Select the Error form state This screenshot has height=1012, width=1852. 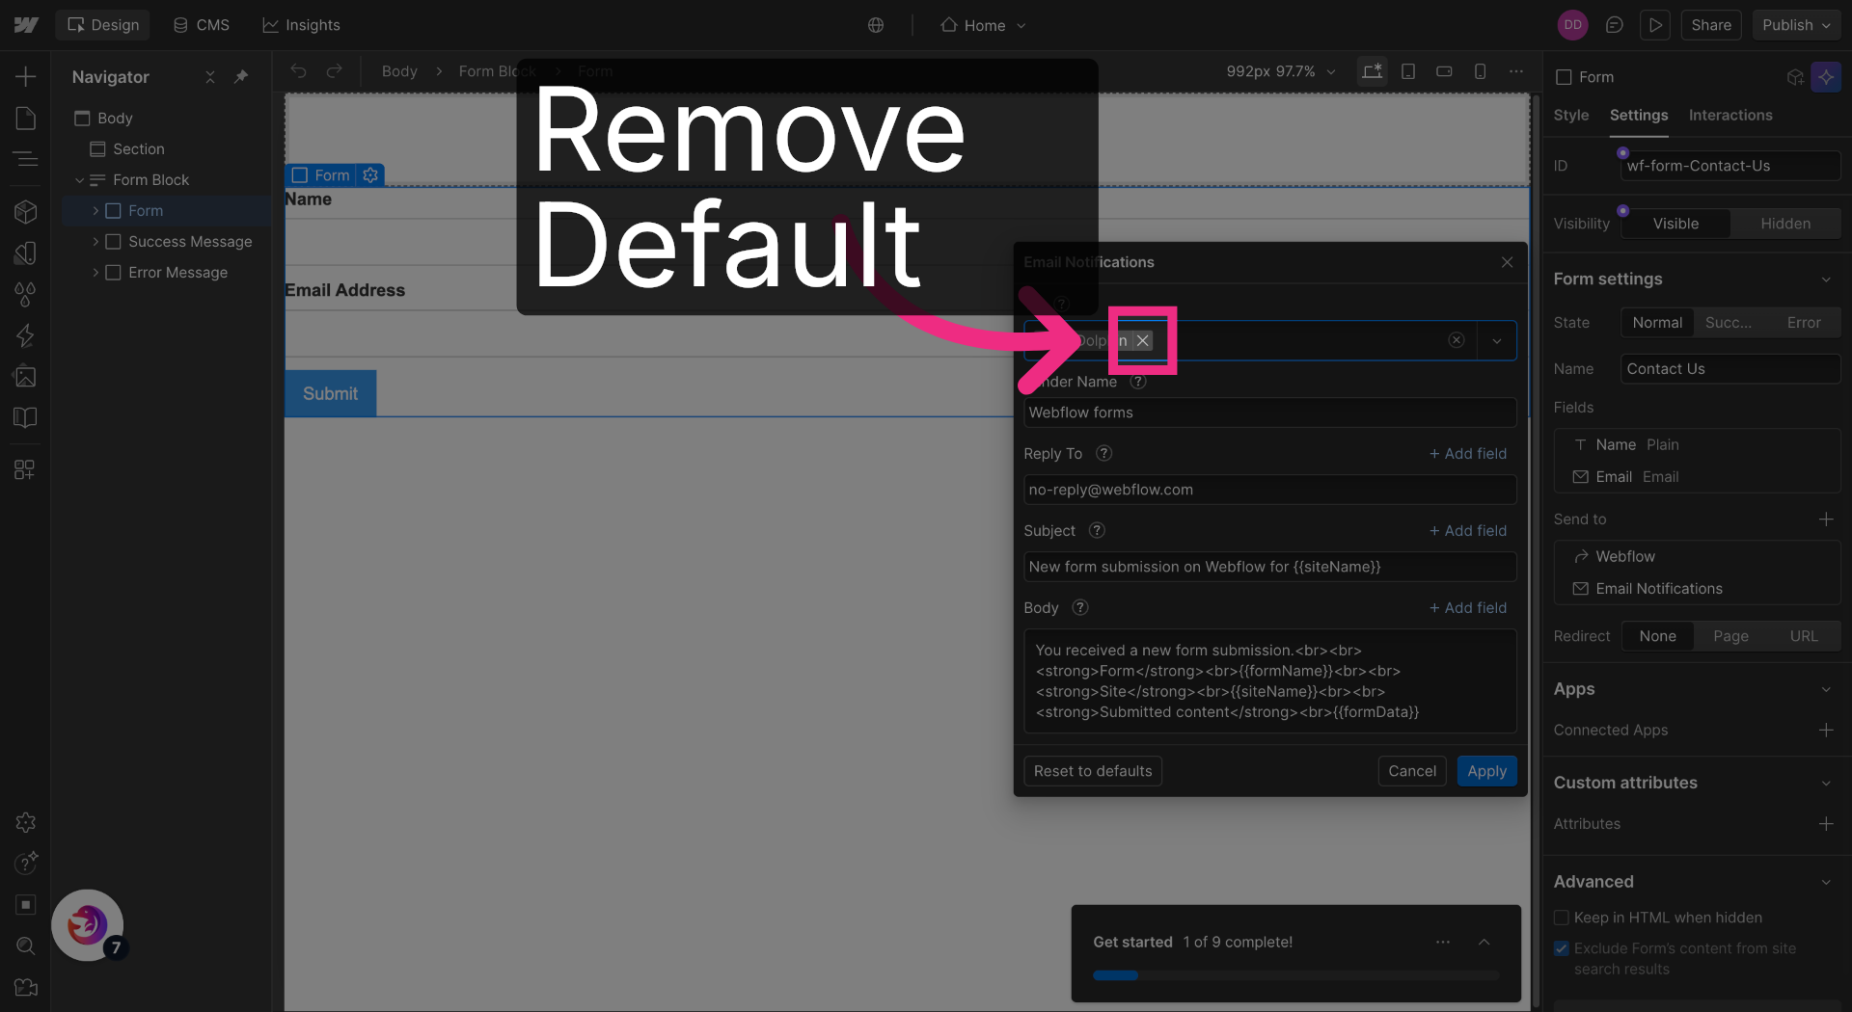[1804, 323]
